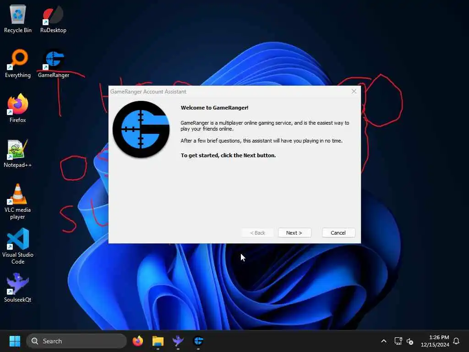Open the network status tray icon

(398, 341)
